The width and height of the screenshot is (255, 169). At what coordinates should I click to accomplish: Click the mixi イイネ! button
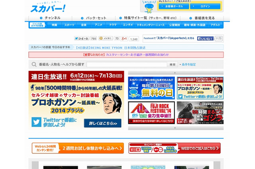click(x=106, y=38)
